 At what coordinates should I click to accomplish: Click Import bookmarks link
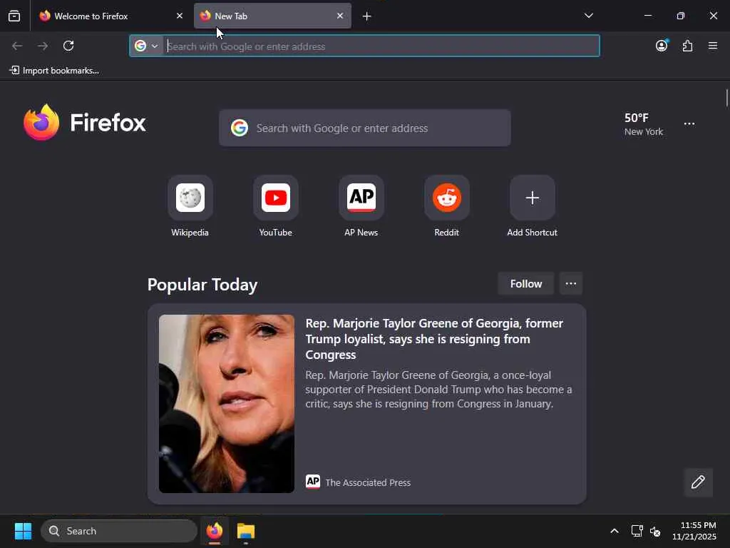[54, 71]
